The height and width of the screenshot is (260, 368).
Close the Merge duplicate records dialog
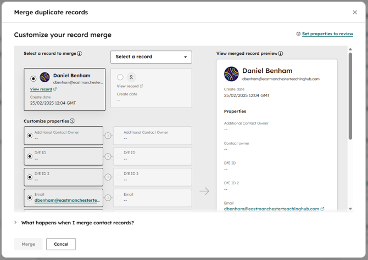355,12
